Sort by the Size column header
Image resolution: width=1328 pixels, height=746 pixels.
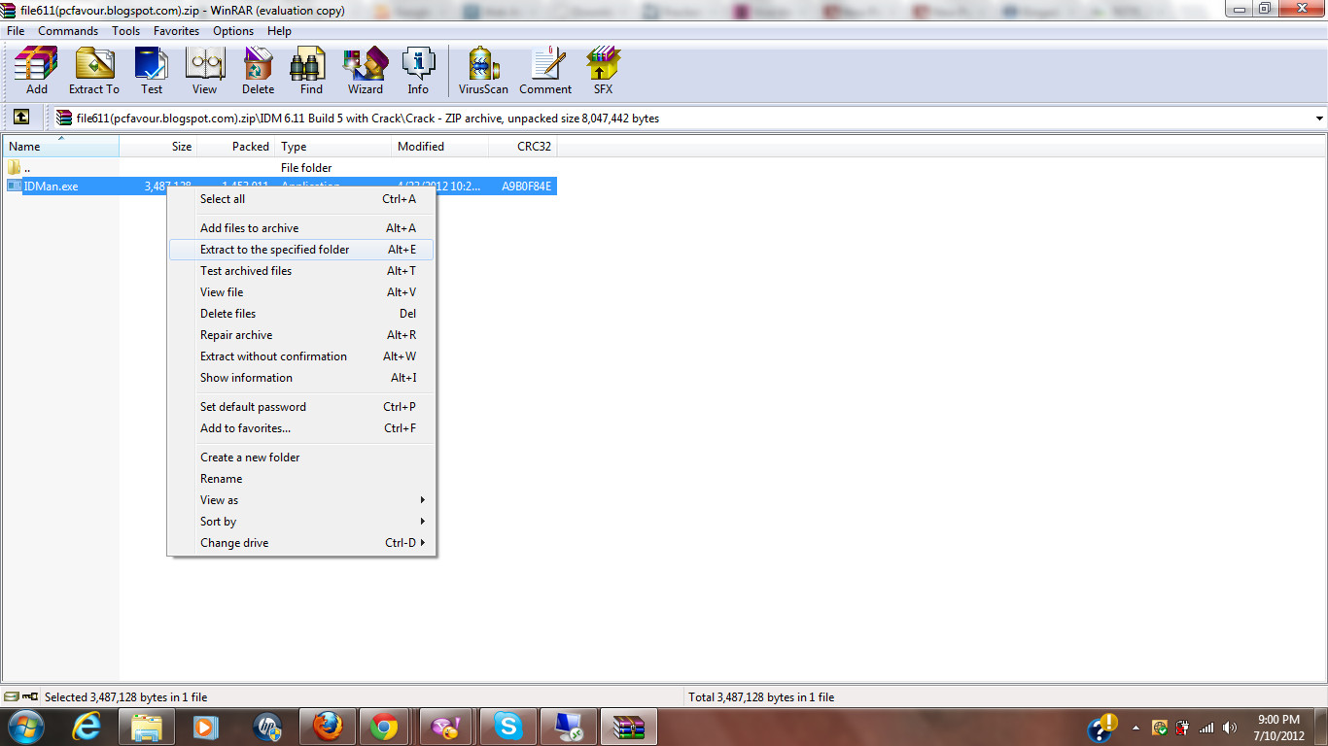(x=158, y=147)
